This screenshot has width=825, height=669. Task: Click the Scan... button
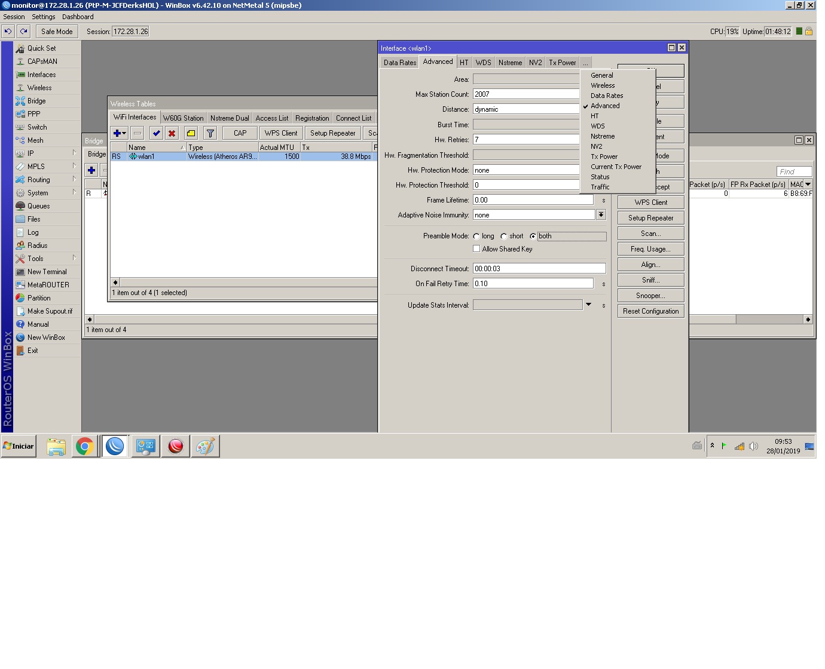(x=651, y=234)
